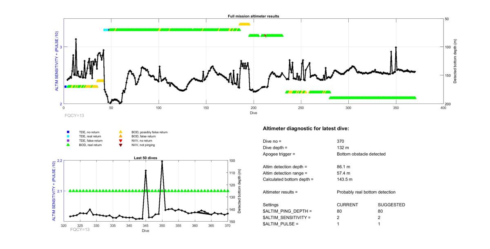Click the TDE, no return legend label
Screen dimensions: 490x249
pos(89,132)
